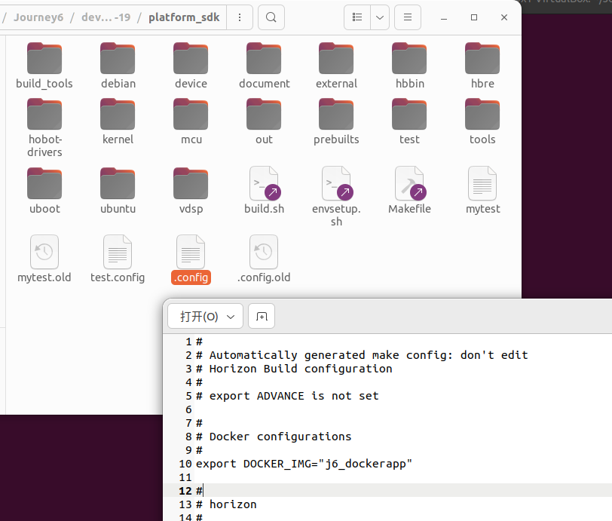Select the envsetup.sh script file
The width and height of the screenshot is (612, 521).
[336, 184]
